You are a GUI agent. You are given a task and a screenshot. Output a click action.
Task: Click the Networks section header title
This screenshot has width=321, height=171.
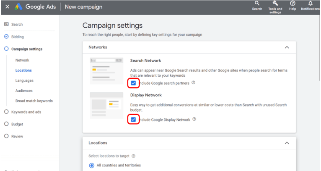[x=98, y=47]
